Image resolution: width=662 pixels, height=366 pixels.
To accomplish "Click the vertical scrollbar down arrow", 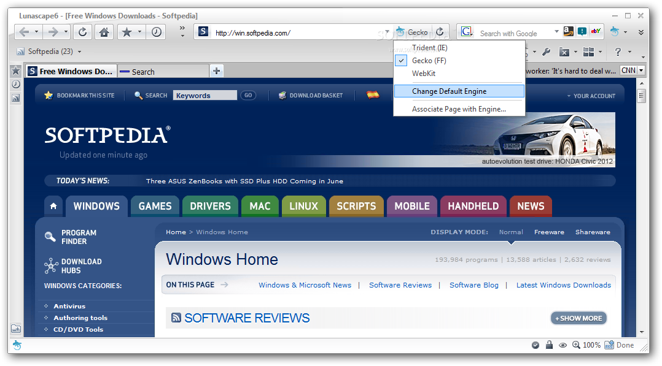I will point(641,332).
